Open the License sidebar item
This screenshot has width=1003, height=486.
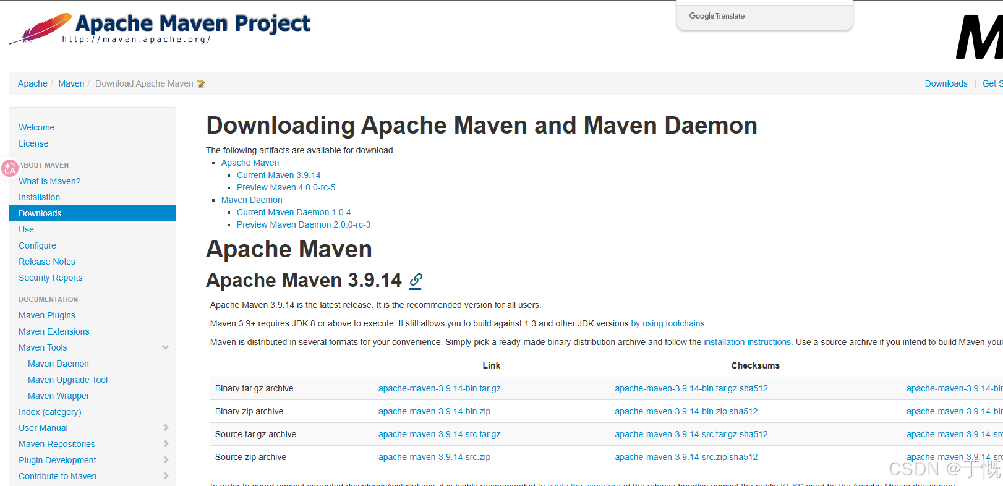(33, 143)
